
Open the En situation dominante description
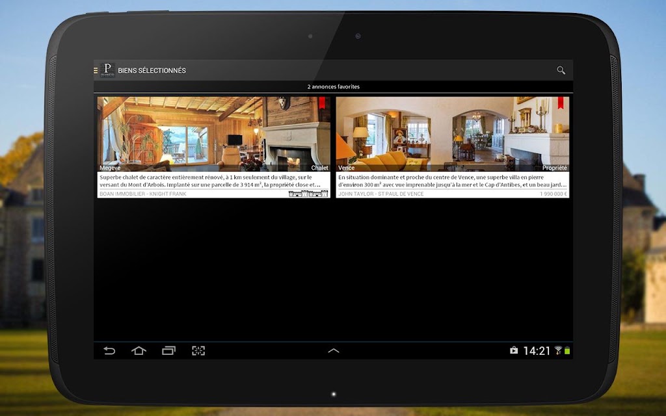tap(453, 181)
